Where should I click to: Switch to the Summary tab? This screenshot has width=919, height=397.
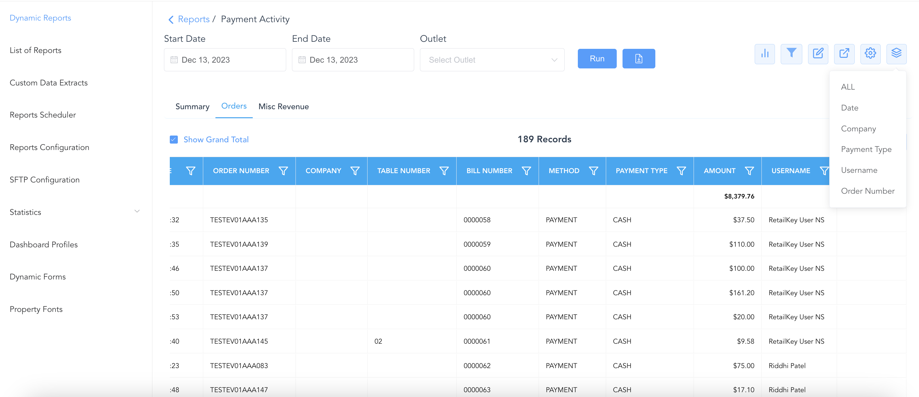coord(192,107)
